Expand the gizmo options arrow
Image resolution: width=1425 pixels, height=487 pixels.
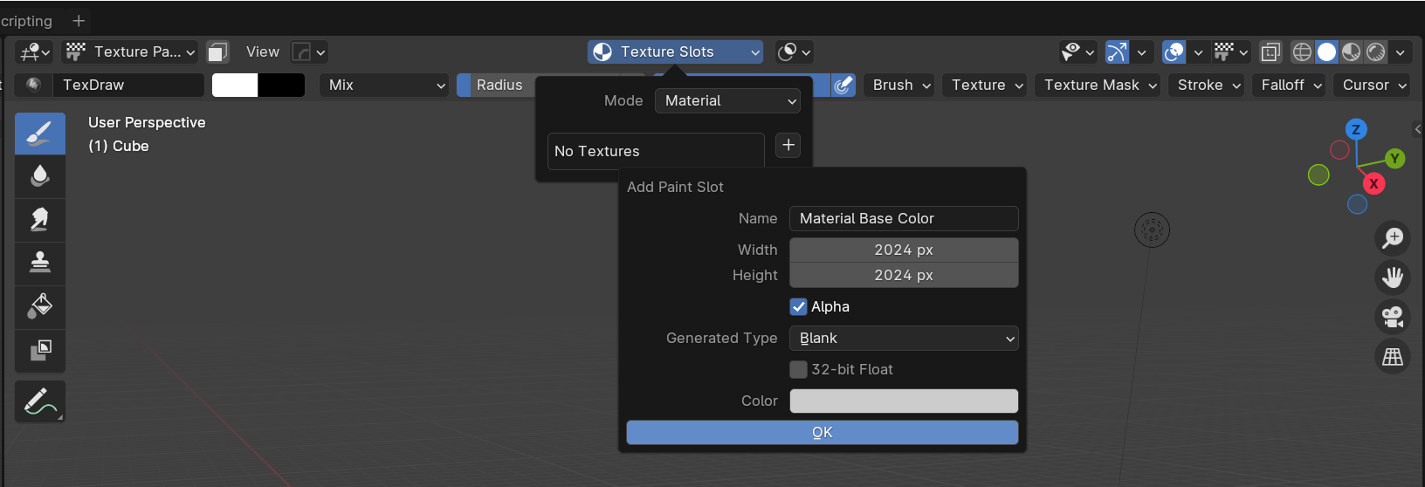click(1141, 52)
